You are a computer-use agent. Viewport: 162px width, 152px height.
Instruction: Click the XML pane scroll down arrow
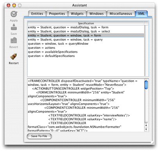point(146,129)
